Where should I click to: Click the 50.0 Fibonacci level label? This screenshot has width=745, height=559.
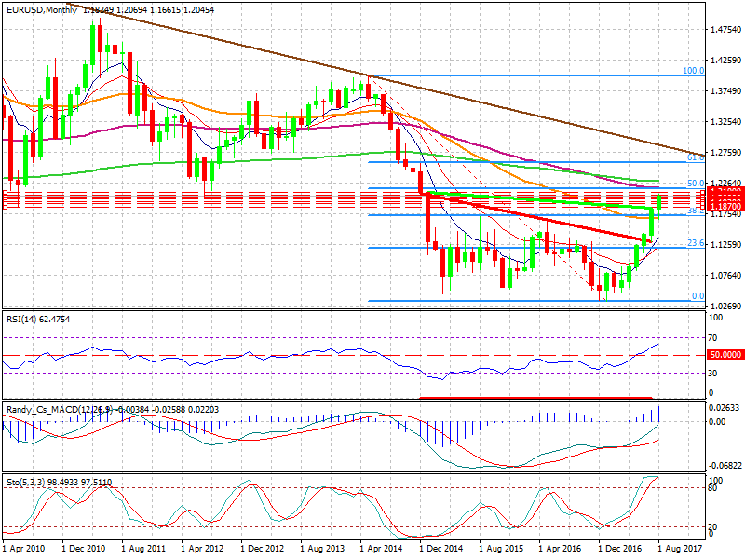click(x=694, y=184)
